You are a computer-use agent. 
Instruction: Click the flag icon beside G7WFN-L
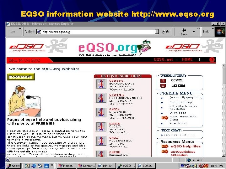101,98
